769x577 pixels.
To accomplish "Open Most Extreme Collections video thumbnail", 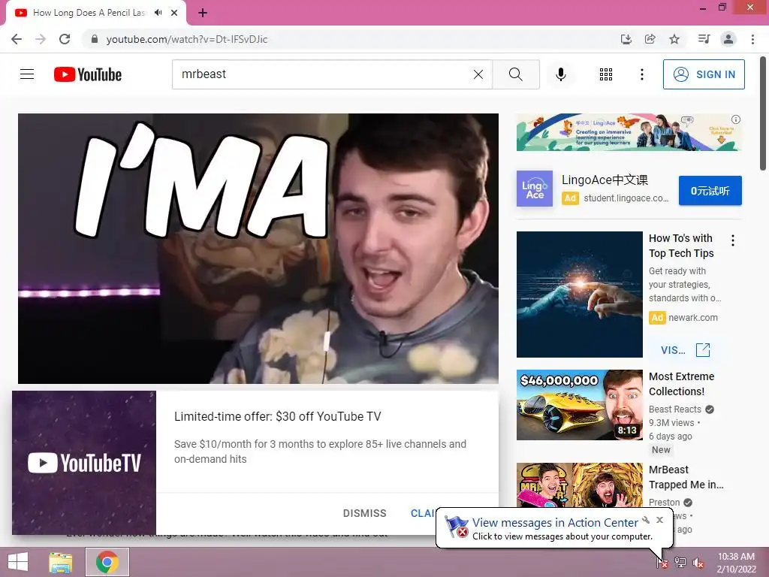I will click(579, 405).
